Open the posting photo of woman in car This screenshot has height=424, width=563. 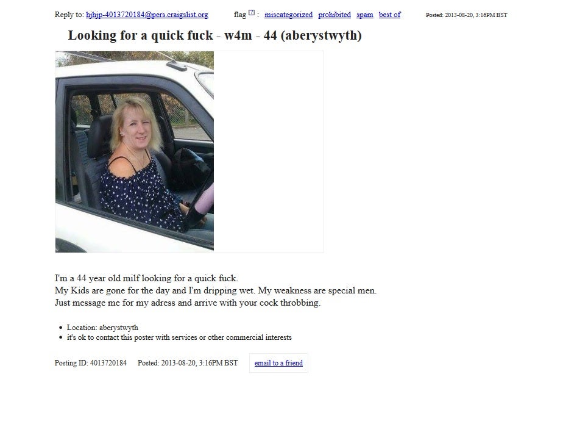[135, 152]
